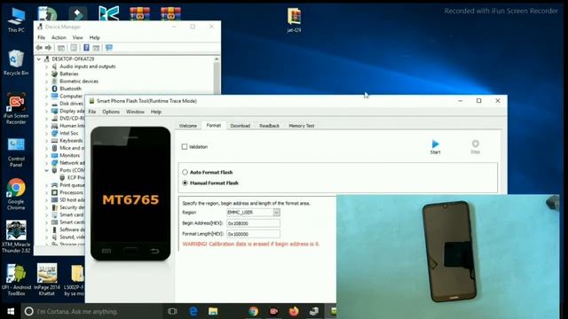Expand the Monitors node
The image size is (568, 319).
tap(46, 155)
